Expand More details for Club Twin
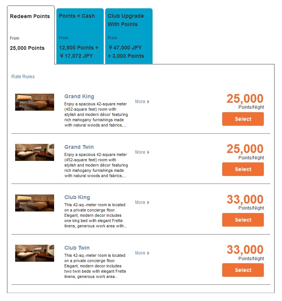The height and width of the screenshot is (301, 282). tap(142, 253)
